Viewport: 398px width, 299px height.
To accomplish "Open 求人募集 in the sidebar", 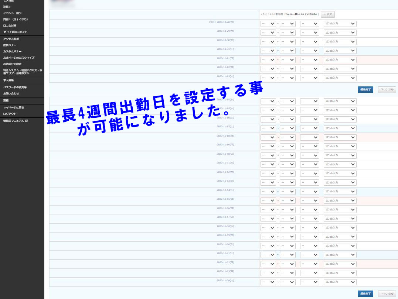I will point(8,80).
